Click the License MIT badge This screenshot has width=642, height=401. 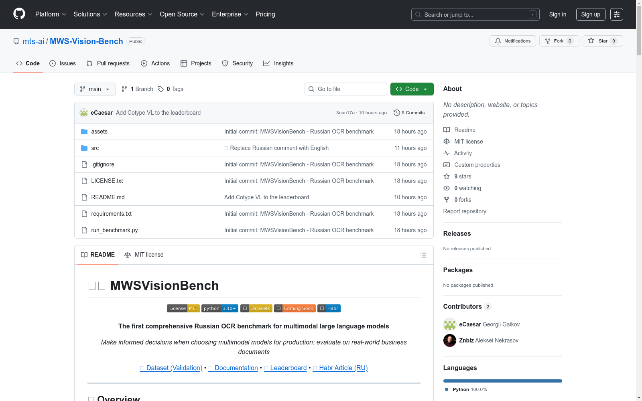(183, 308)
